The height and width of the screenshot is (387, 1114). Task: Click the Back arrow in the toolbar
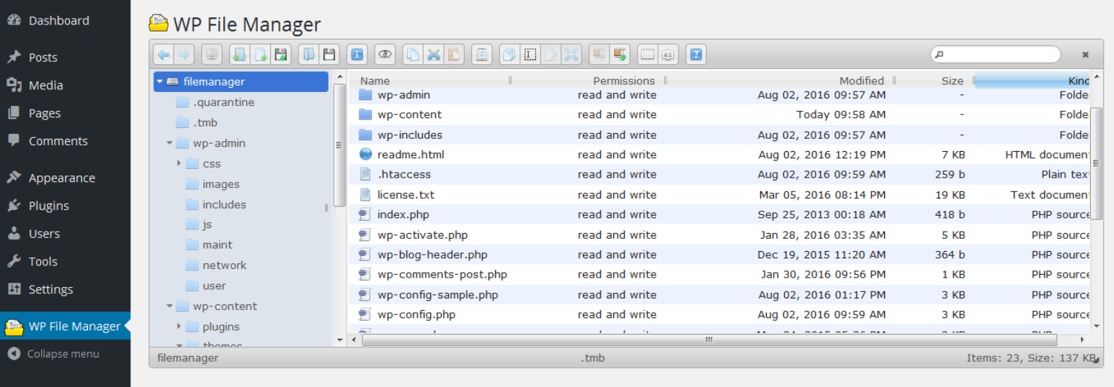(164, 54)
